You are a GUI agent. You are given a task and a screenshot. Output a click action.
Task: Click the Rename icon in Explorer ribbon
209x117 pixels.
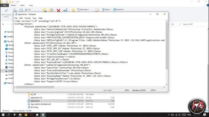click(x=65, y=10)
